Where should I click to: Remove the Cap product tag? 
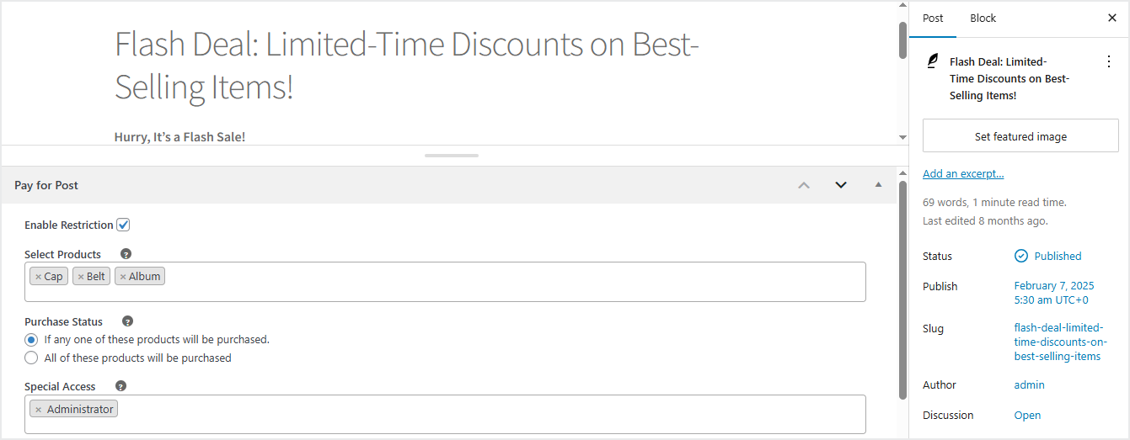(39, 277)
